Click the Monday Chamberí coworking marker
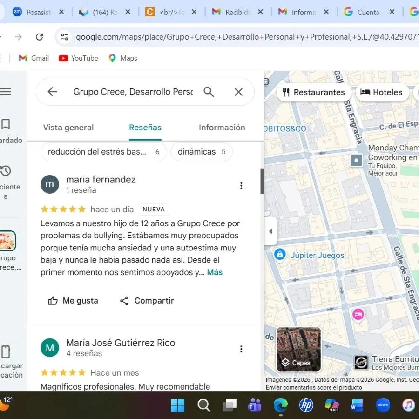 click(x=356, y=160)
